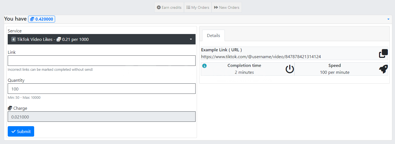Copy the example TikTok link
The width and height of the screenshot is (395, 144).
click(383, 53)
